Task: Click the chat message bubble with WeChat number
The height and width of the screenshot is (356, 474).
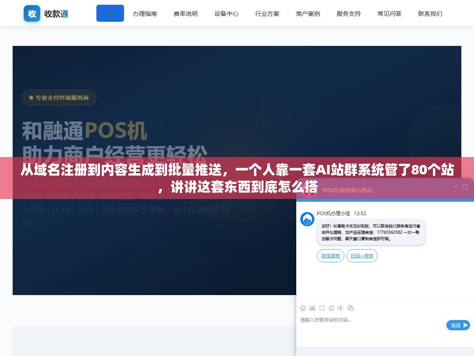Action: pos(371,233)
